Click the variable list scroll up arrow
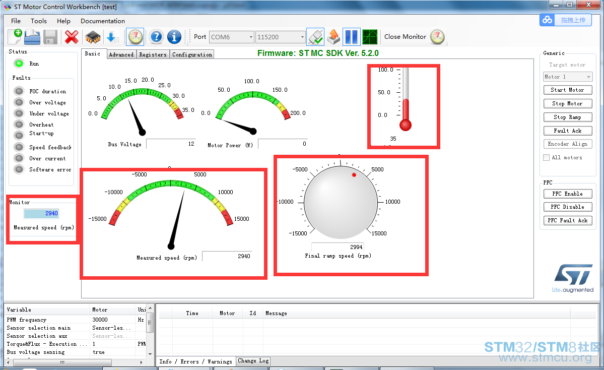The height and width of the screenshot is (370, 604). pos(150,309)
